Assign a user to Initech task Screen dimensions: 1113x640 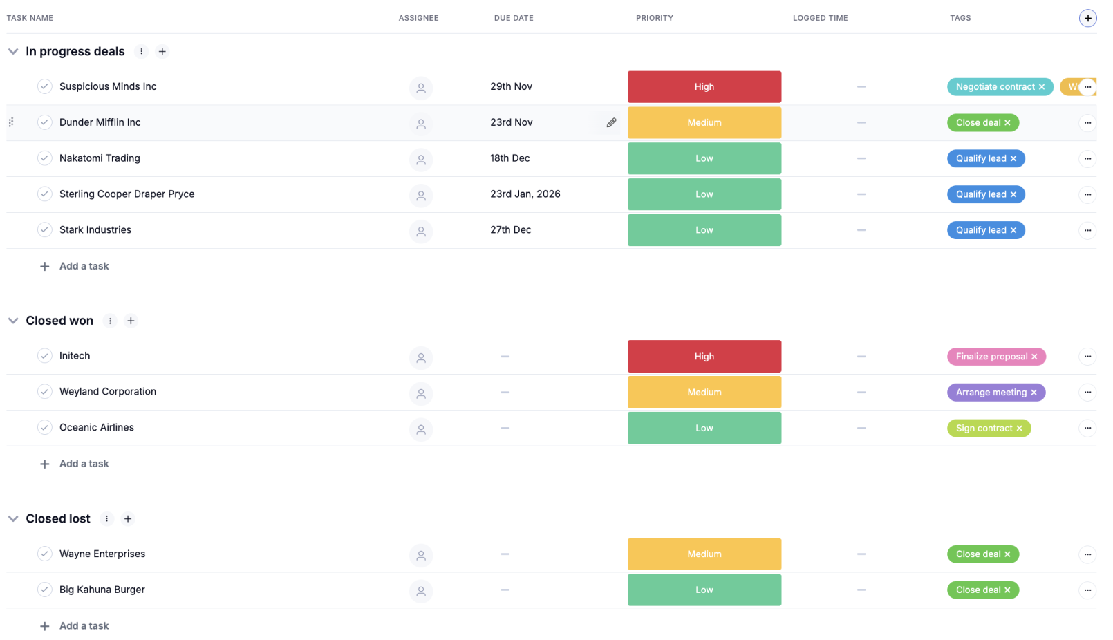coord(420,357)
